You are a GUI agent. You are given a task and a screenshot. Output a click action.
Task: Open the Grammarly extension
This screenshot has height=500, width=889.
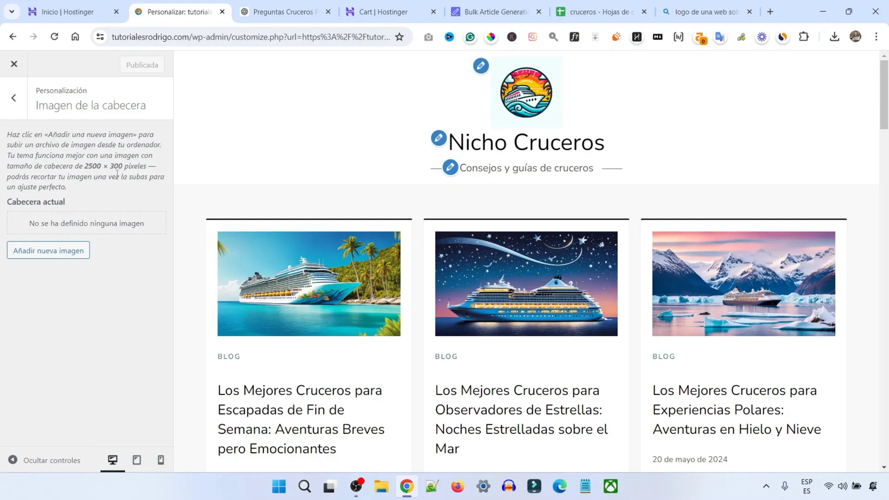point(470,37)
